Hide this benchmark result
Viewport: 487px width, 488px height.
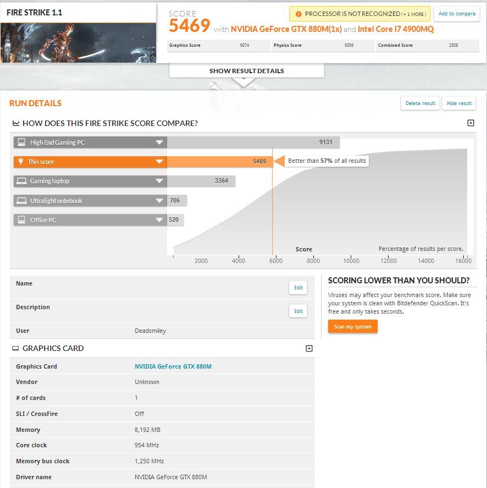(459, 103)
